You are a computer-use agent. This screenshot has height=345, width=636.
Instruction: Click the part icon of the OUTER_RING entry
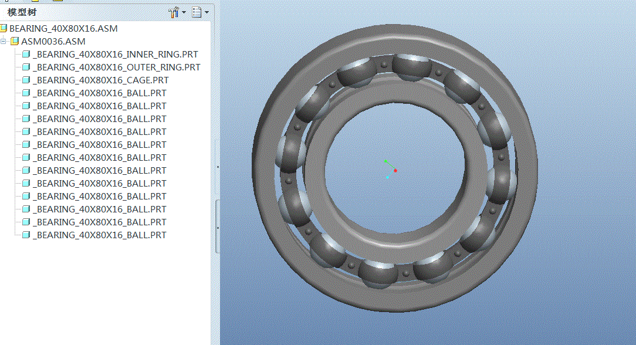click(x=26, y=67)
